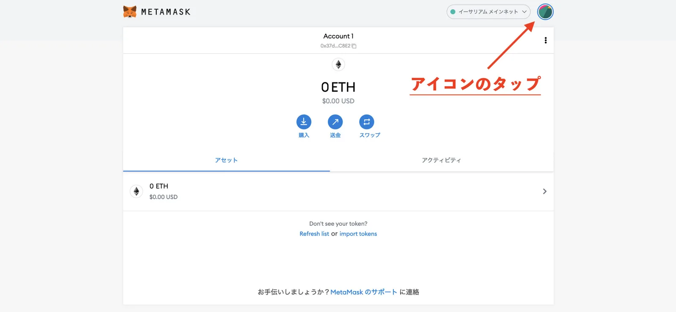
Task: Click the 0 ETH main balance text
Action: (x=338, y=87)
